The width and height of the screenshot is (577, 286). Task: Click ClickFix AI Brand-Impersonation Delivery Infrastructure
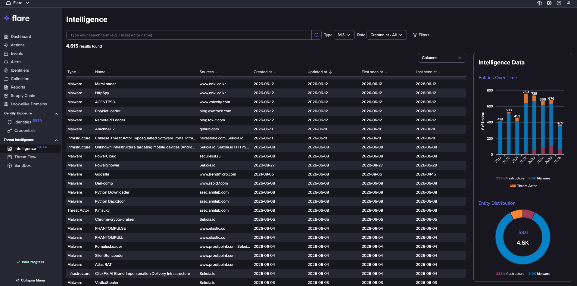[142, 274]
